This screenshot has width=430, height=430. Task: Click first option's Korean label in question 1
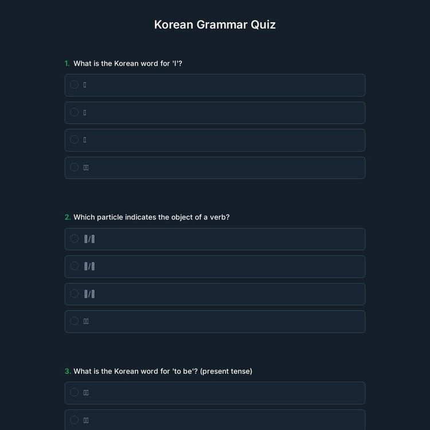pos(85,85)
